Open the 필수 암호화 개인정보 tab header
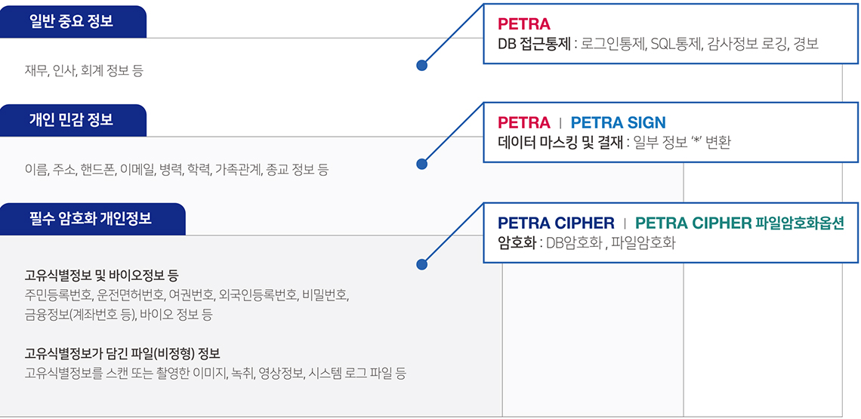Screen dimensions: 861x419 (92, 219)
